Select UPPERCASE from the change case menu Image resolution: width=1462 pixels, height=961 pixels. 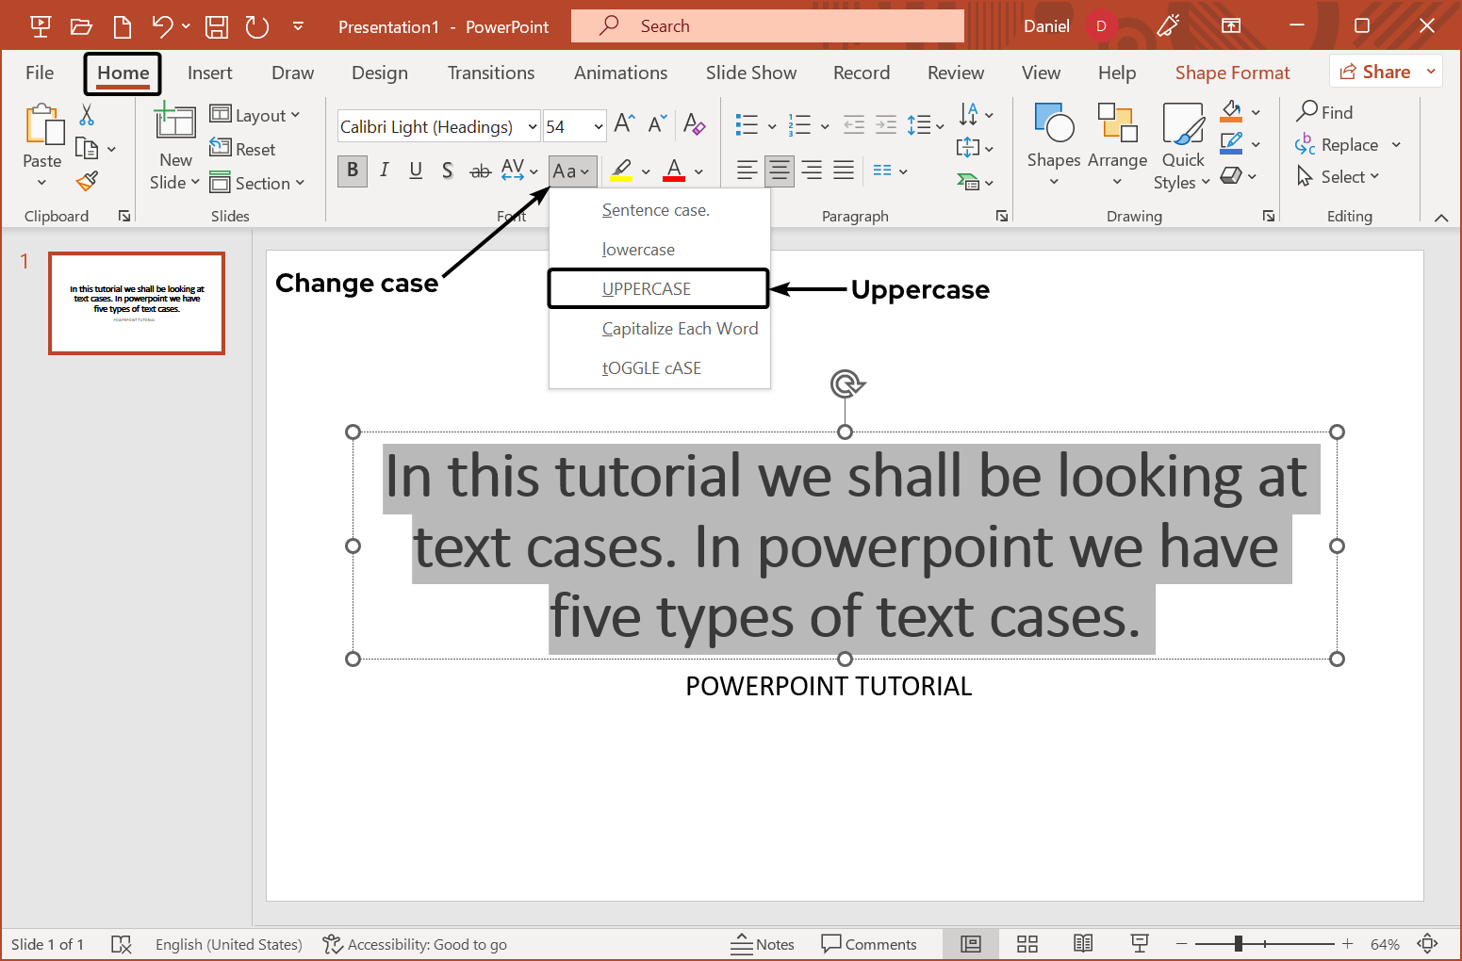pyautogui.click(x=647, y=289)
